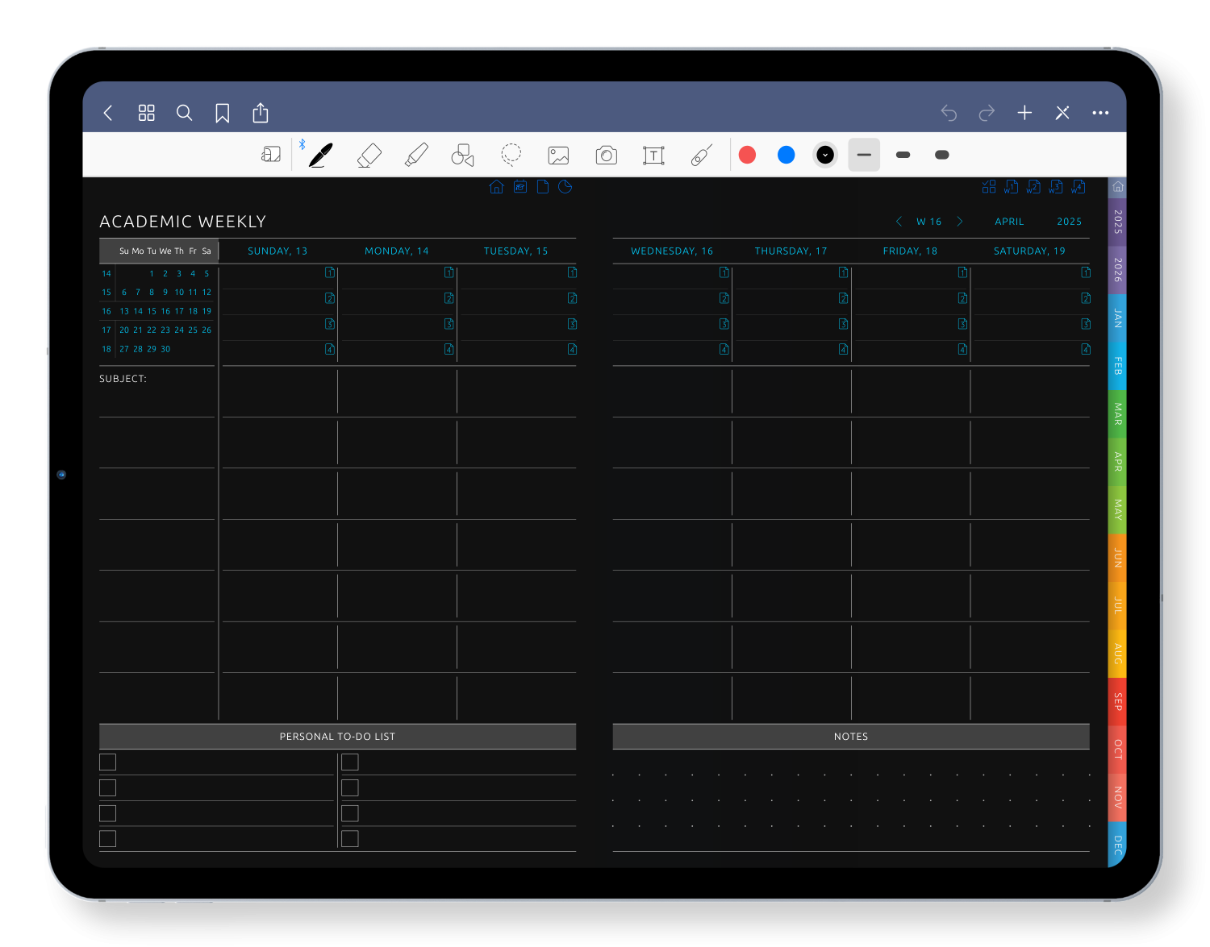Choose the blue pen color
This screenshot has height=947, width=1210.
pyautogui.click(x=786, y=155)
